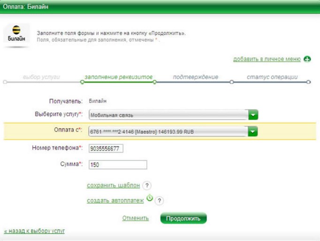Click the Номер телефона input field

108,149
